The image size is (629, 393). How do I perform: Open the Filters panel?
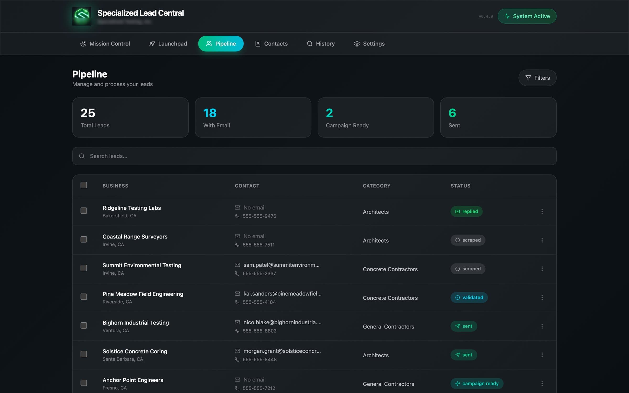tap(537, 78)
